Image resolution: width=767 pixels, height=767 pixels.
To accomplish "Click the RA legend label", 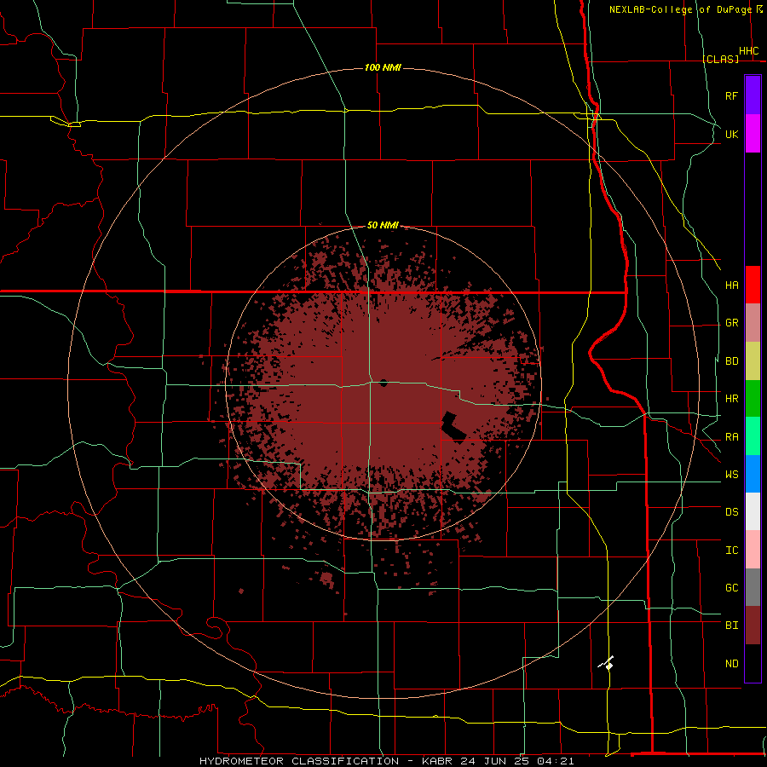I will pos(731,437).
